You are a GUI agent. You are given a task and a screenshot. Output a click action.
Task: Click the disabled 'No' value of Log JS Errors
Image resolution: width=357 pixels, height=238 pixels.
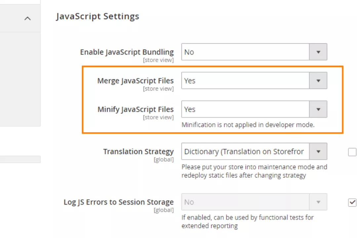(x=245, y=202)
